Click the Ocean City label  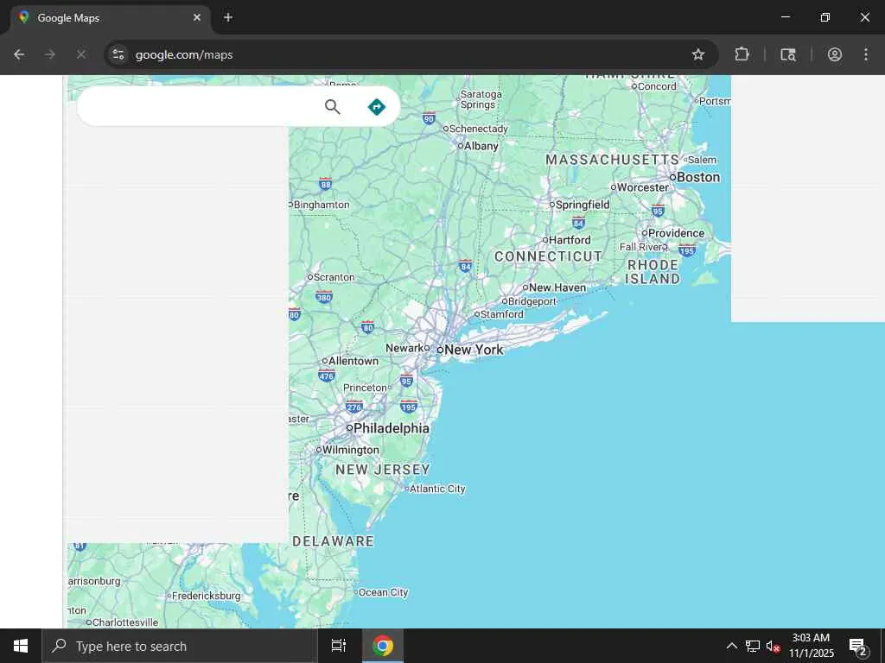[x=383, y=592]
